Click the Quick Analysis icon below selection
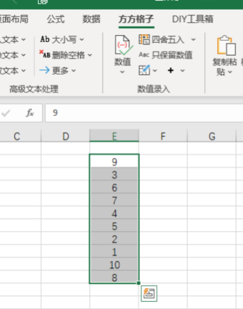Viewport: 243px width, 309px height. [x=149, y=294]
